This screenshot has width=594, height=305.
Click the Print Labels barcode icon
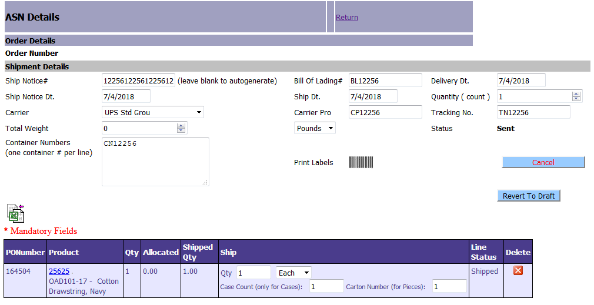tap(361, 162)
